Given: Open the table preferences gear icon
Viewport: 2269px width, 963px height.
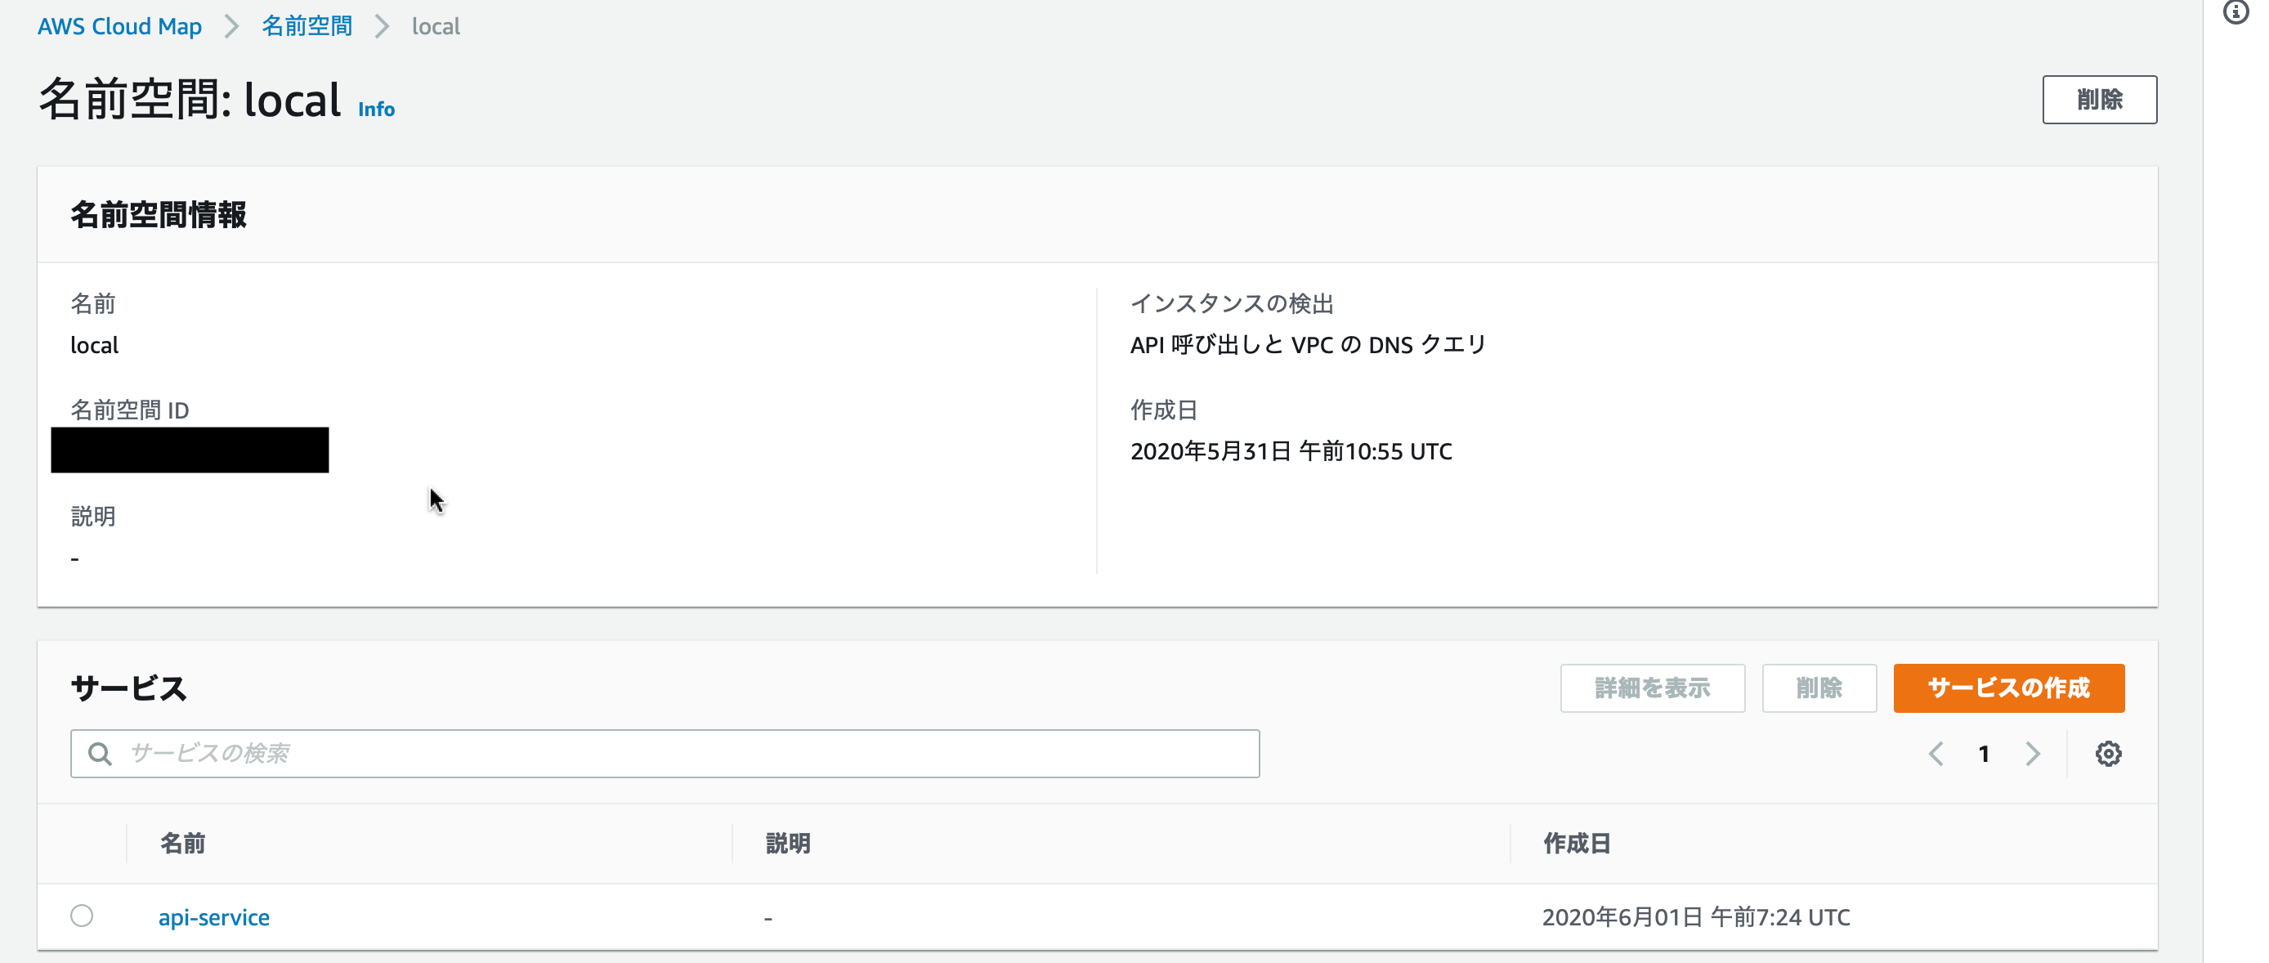Looking at the screenshot, I should (x=2109, y=753).
